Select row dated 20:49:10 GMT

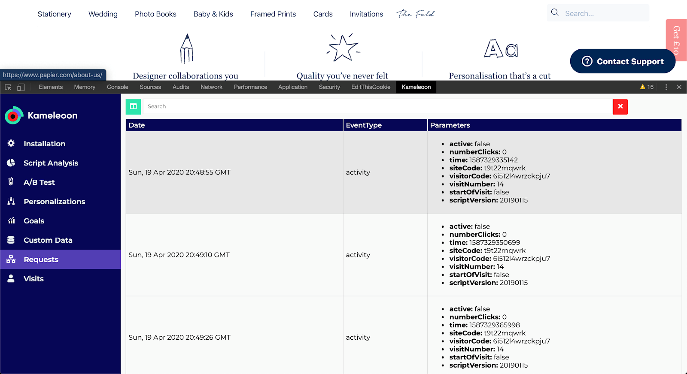[404, 255]
